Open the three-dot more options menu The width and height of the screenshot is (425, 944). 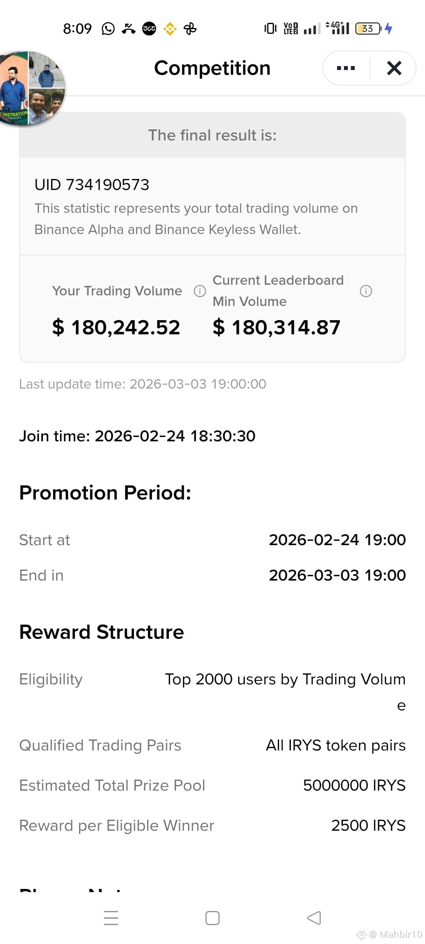[x=346, y=68]
